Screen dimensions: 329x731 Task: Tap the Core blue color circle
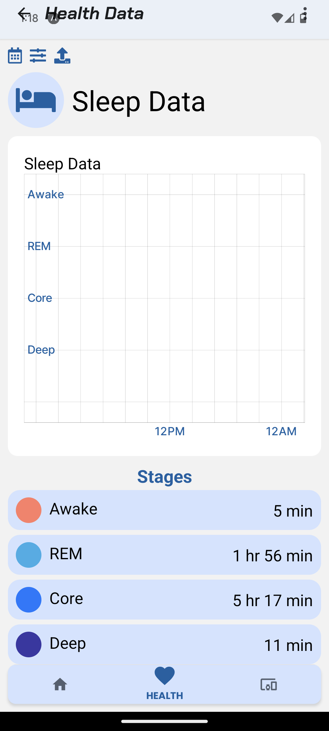pyautogui.click(x=29, y=600)
